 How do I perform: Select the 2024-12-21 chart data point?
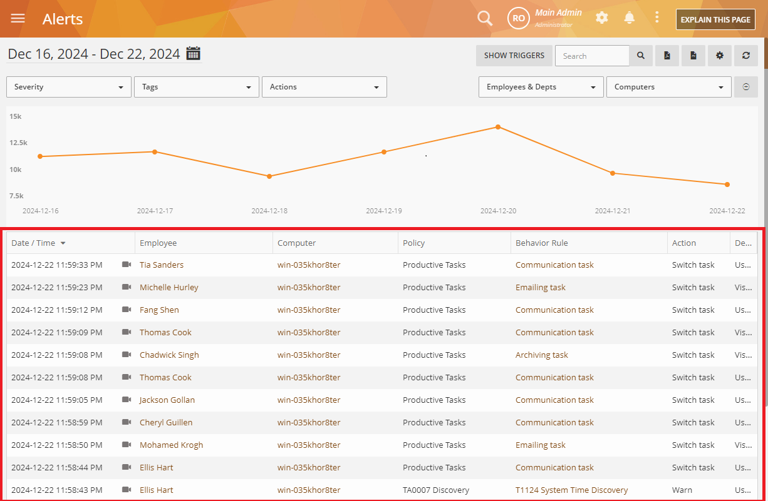pos(613,173)
